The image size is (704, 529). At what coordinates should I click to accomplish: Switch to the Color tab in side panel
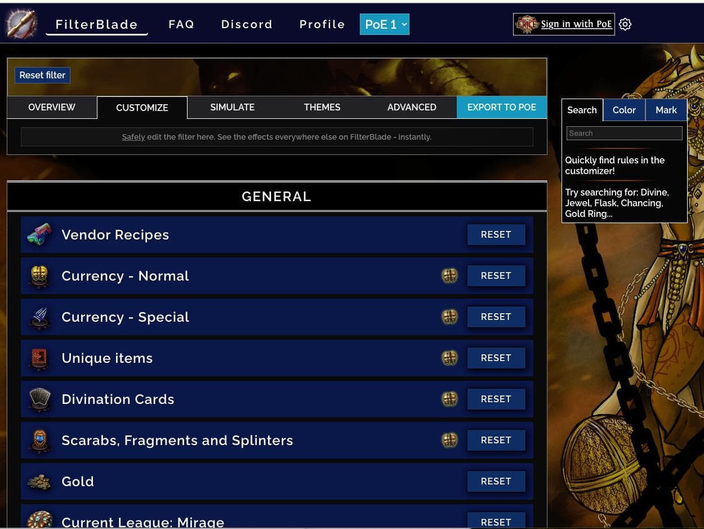coord(624,110)
